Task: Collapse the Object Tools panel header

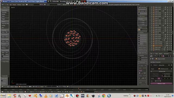Action: [5, 7]
